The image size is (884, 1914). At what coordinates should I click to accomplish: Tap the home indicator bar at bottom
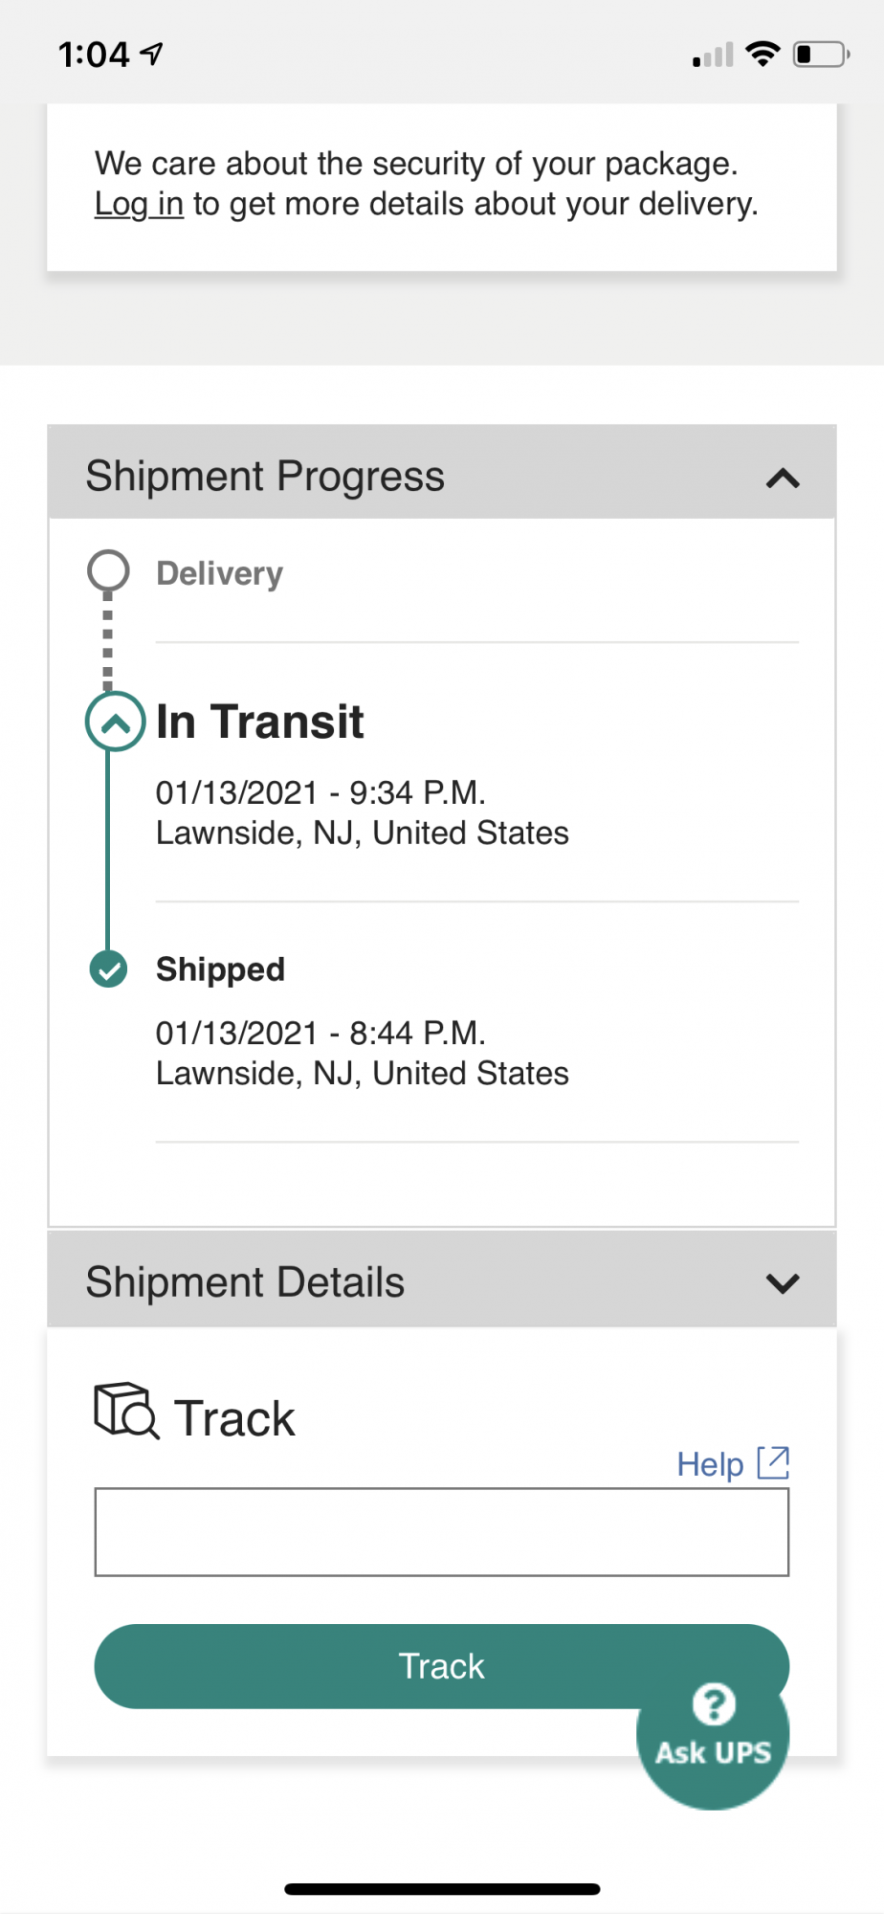click(442, 1889)
